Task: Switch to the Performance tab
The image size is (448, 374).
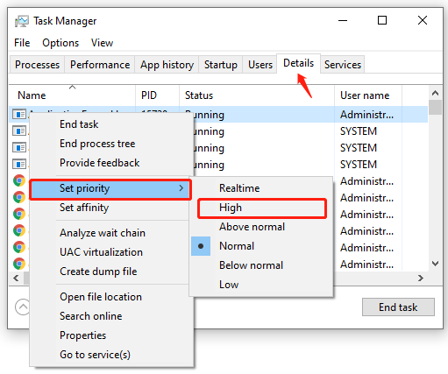Action: click(x=100, y=65)
